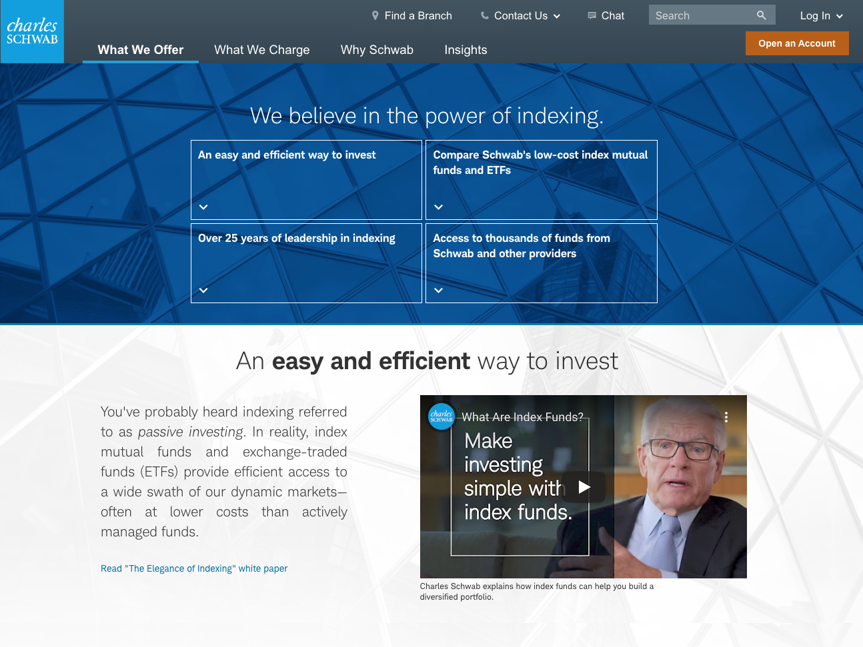Play the What Are Index Funds video
The height and width of the screenshot is (647, 863).
click(584, 487)
